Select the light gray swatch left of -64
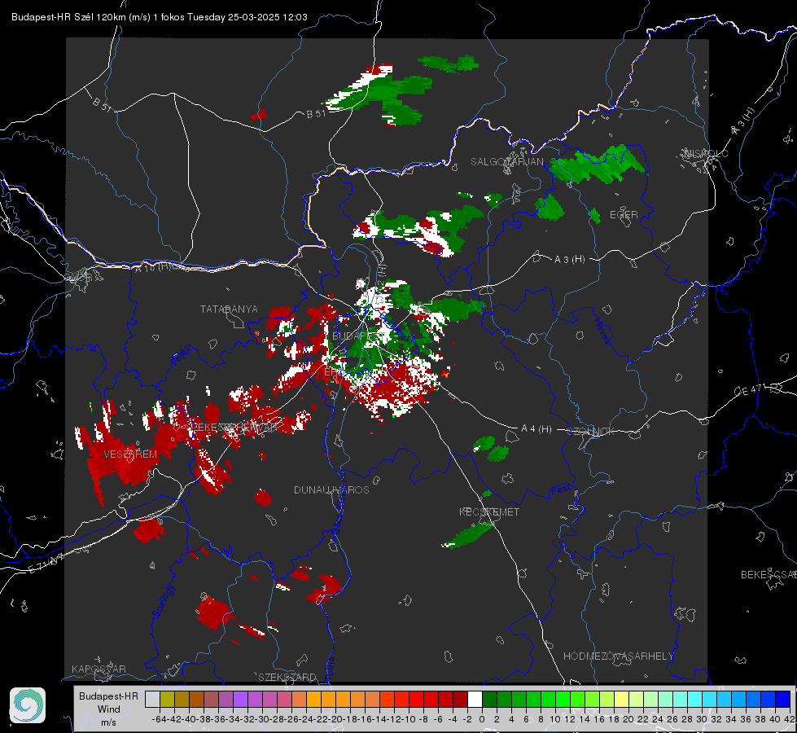The height and width of the screenshot is (733, 797). pos(152,699)
